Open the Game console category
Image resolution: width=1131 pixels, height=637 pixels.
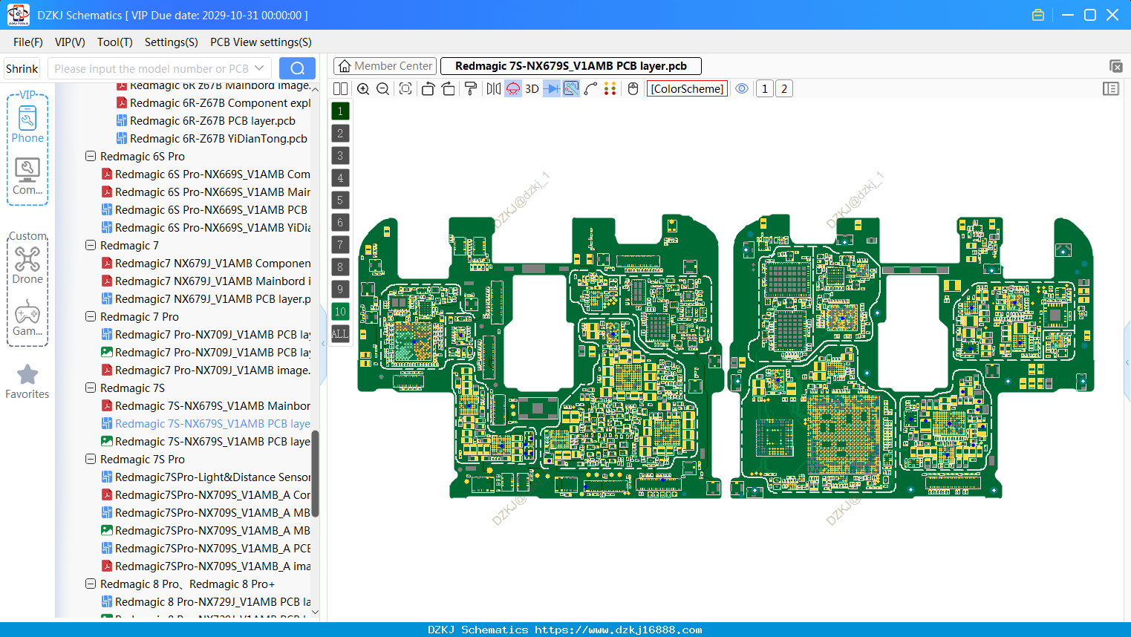coord(27,318)
